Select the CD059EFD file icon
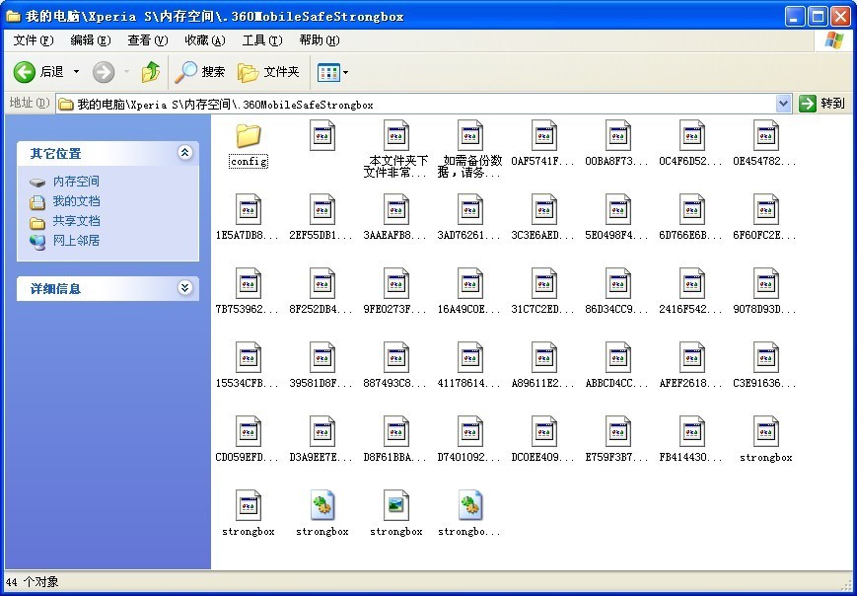The image size is (857, 596). tap(249, 431)
